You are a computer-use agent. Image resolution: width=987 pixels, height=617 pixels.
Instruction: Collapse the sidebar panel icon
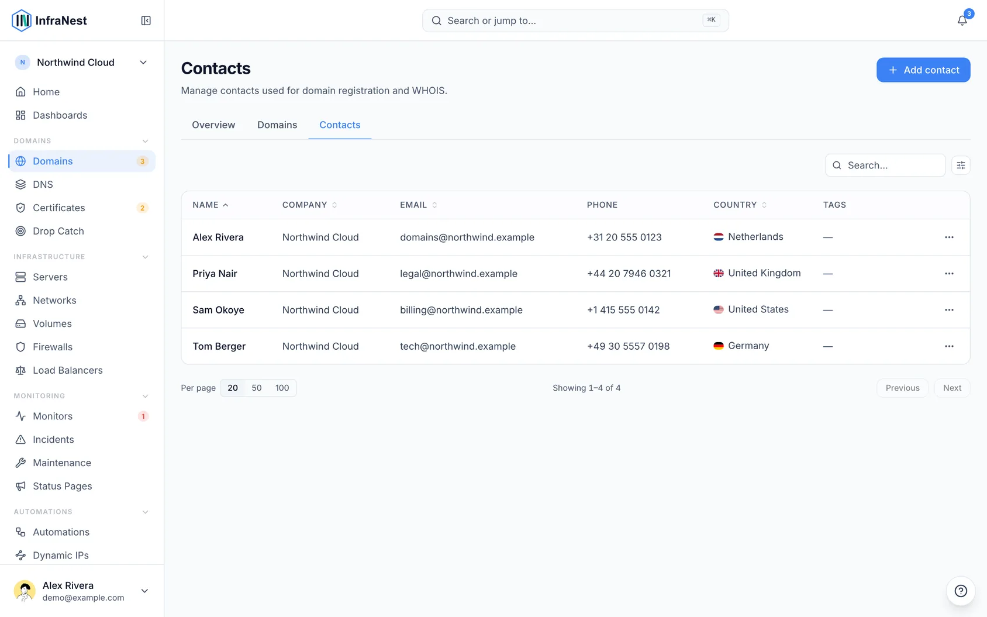click(x=146, y=20)
